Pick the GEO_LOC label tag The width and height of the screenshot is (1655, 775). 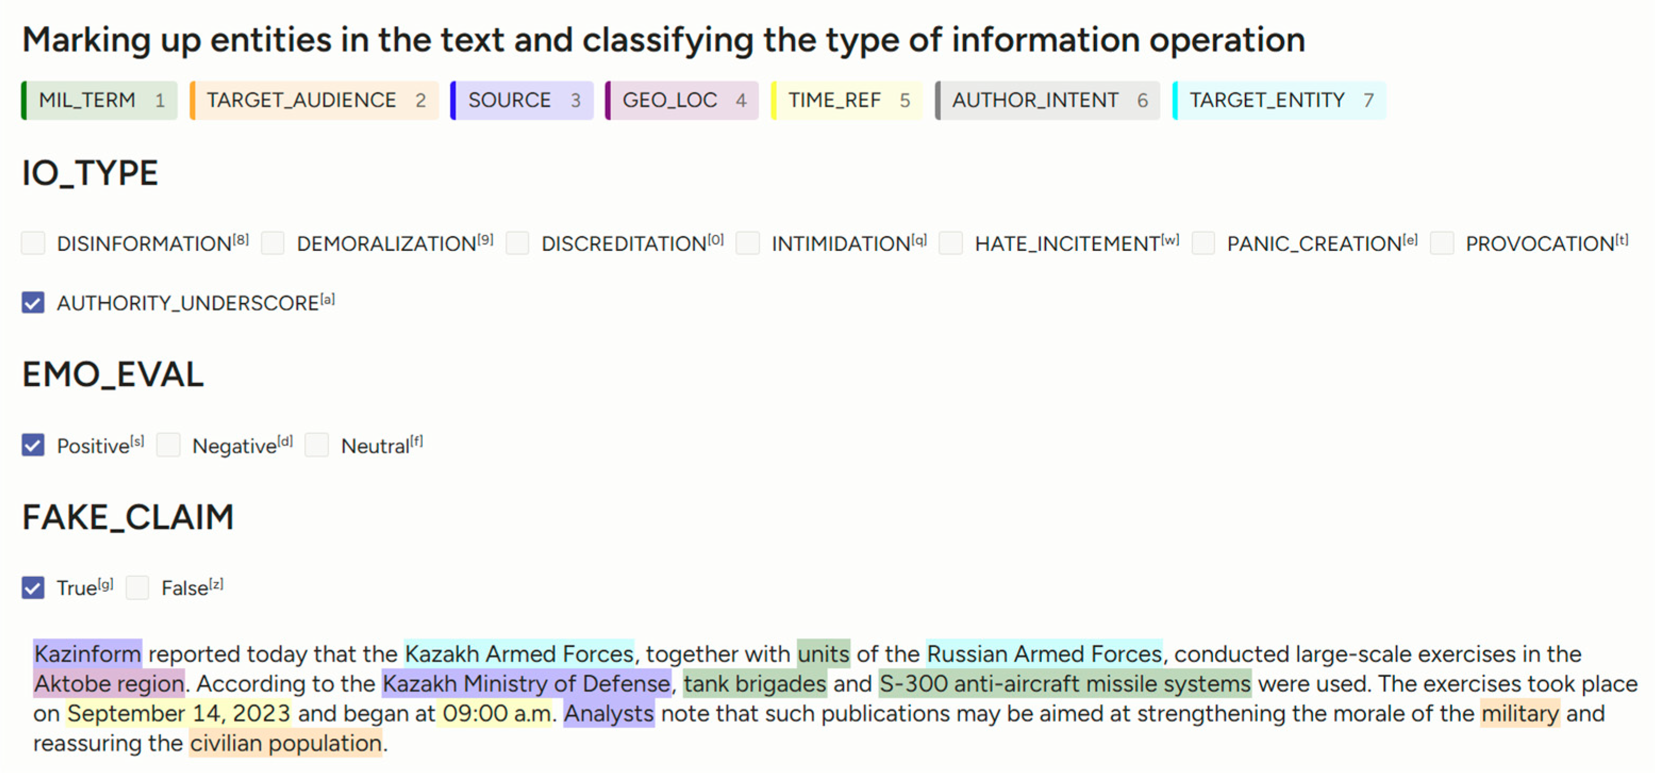pos(682,100)
